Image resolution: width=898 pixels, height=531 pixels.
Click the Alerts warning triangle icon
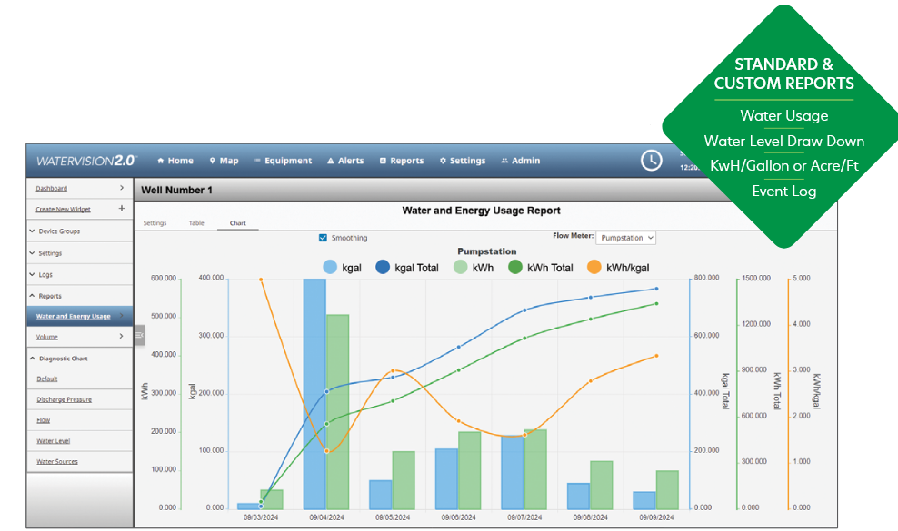tap(331, 162)
